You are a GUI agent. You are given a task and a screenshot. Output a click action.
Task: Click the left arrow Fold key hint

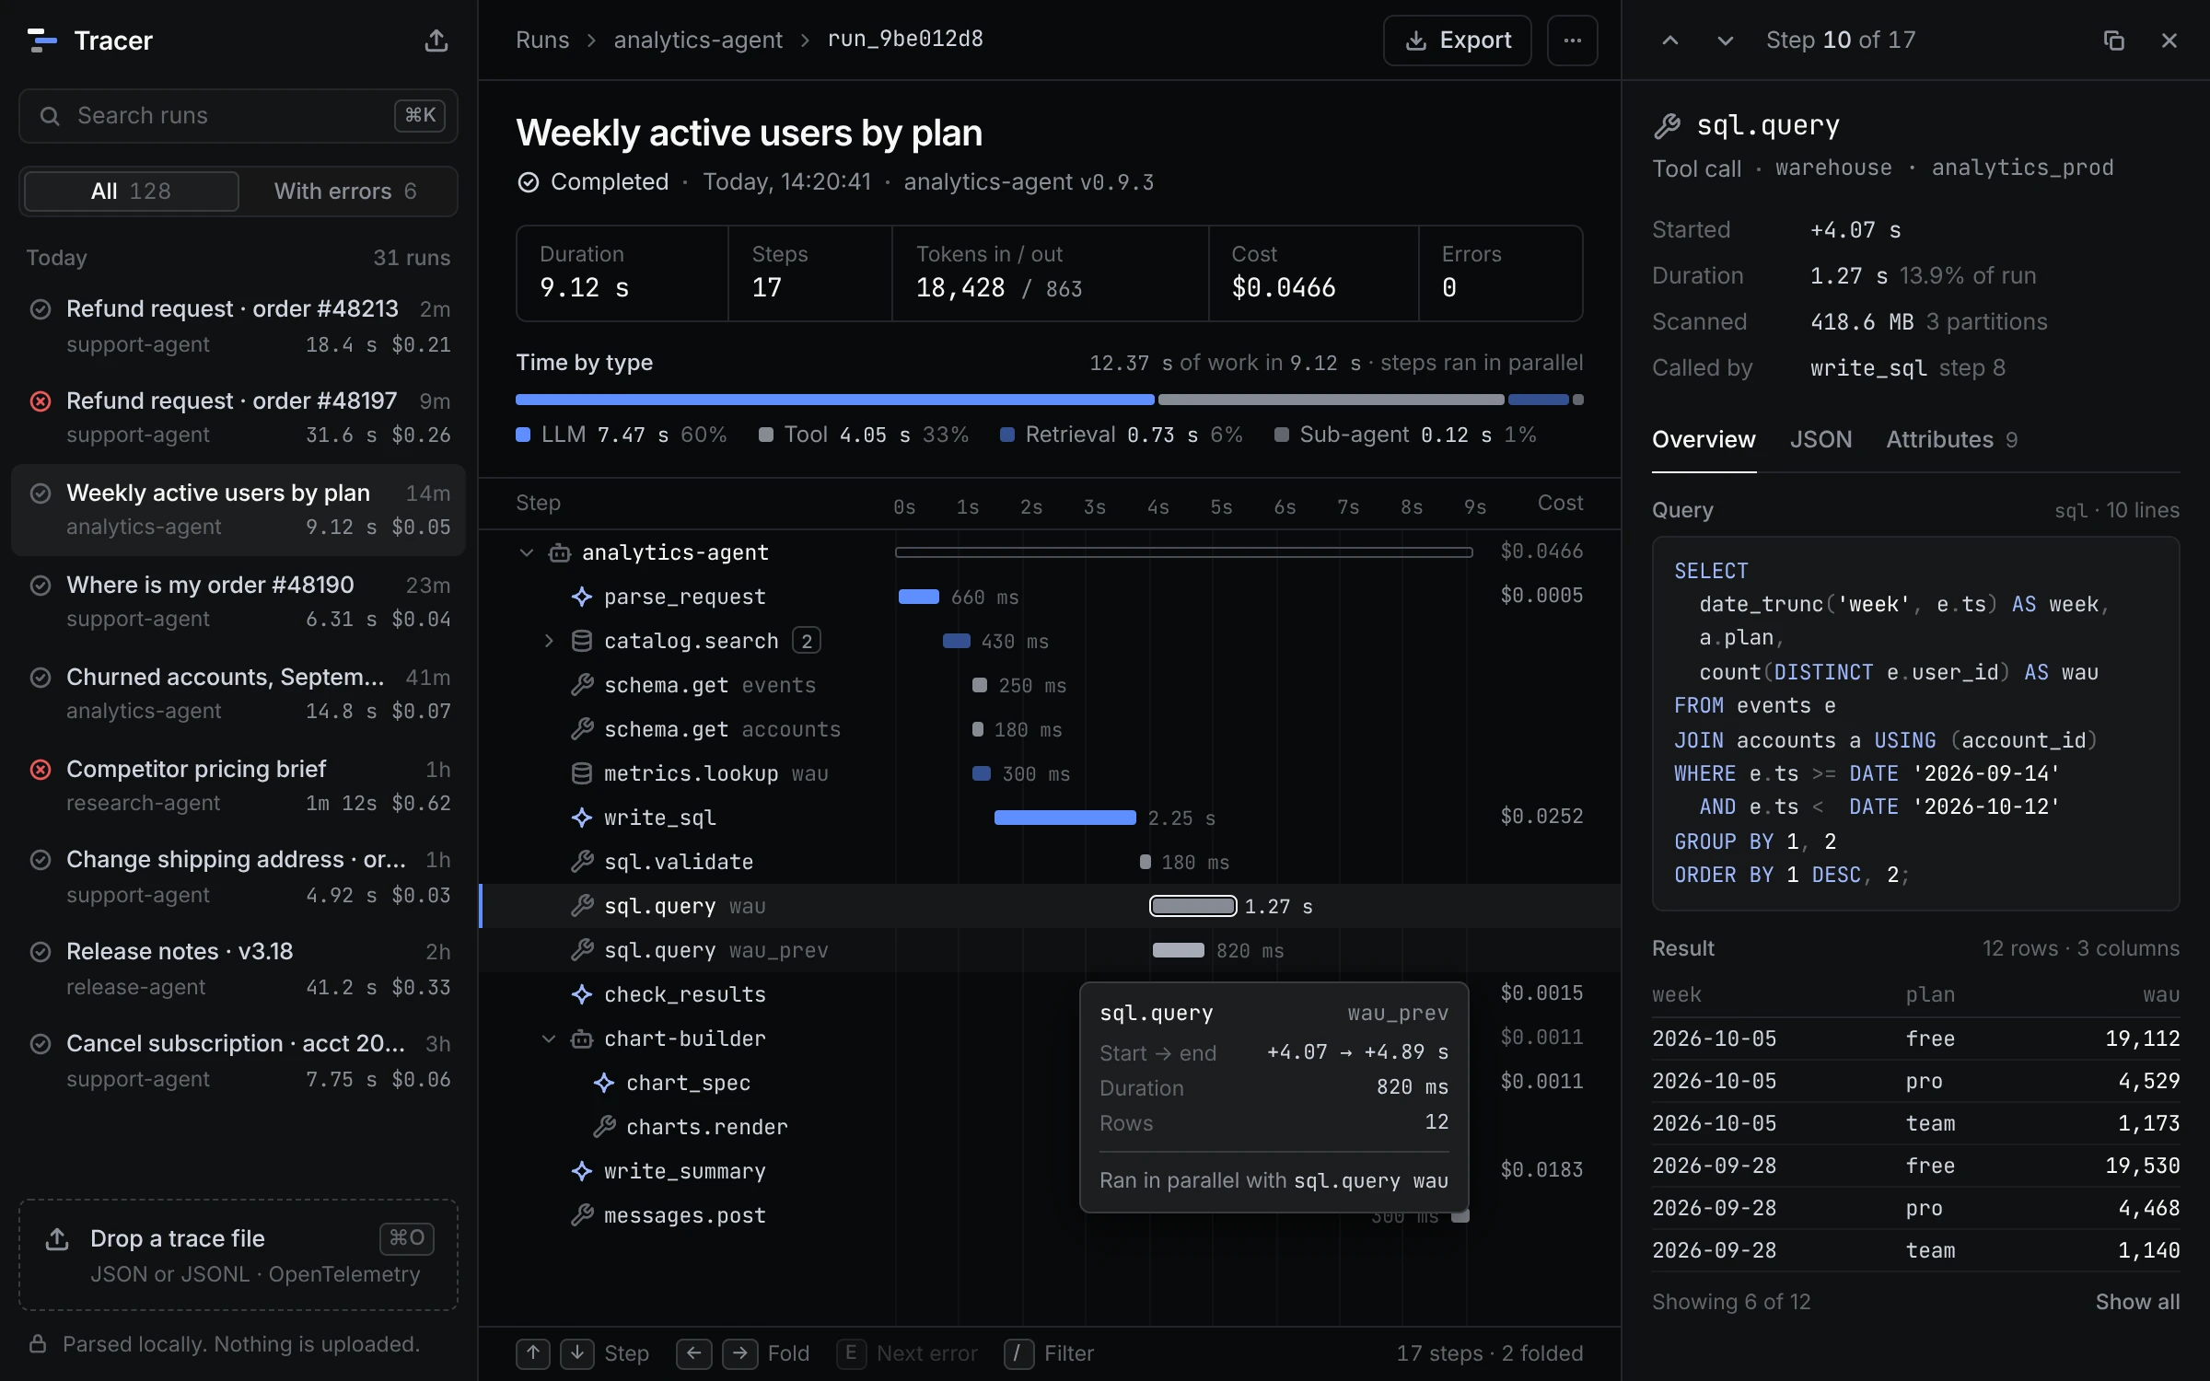click(x=693, y=1353)
